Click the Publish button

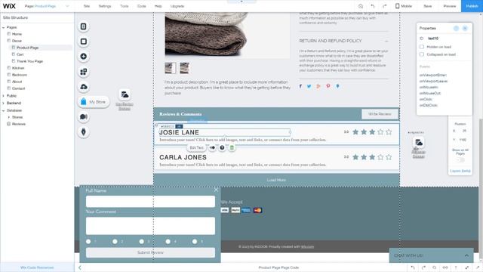click(472, 6)
